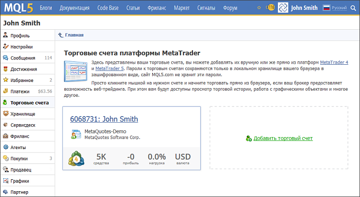Screen dimensions: 360x197
Task: Open the MetaTrader 4 link
Action: click(334, 62)
